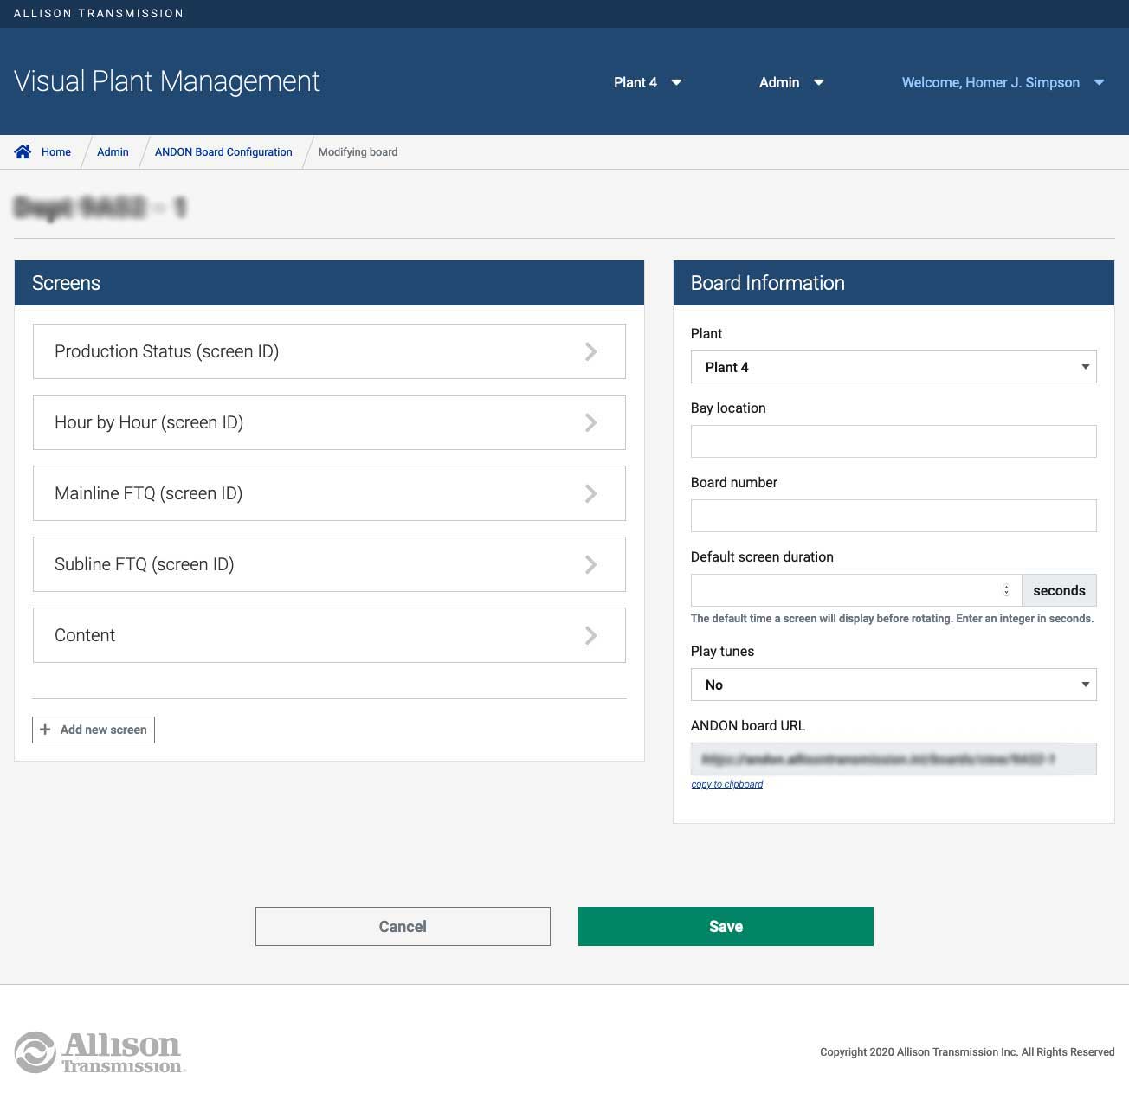This screenshot has height=1119, width=1129.
Task: Open the Production Status (screen ID) row
Action: pyautogui.click(x=329, y=351)
